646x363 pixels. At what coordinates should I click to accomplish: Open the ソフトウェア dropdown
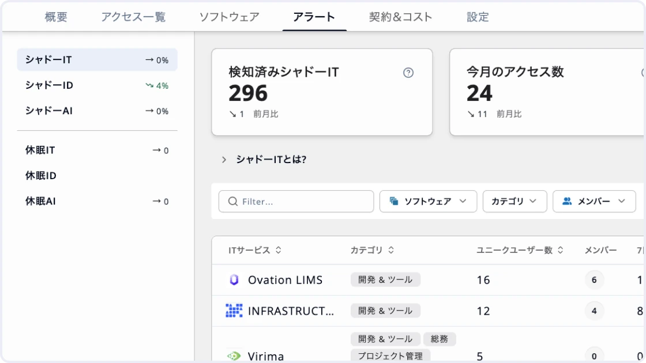[428, 201]
